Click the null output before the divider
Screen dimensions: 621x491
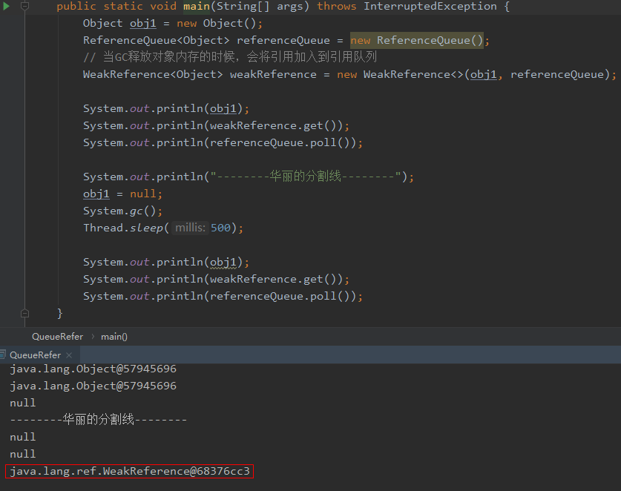(22, 403)
